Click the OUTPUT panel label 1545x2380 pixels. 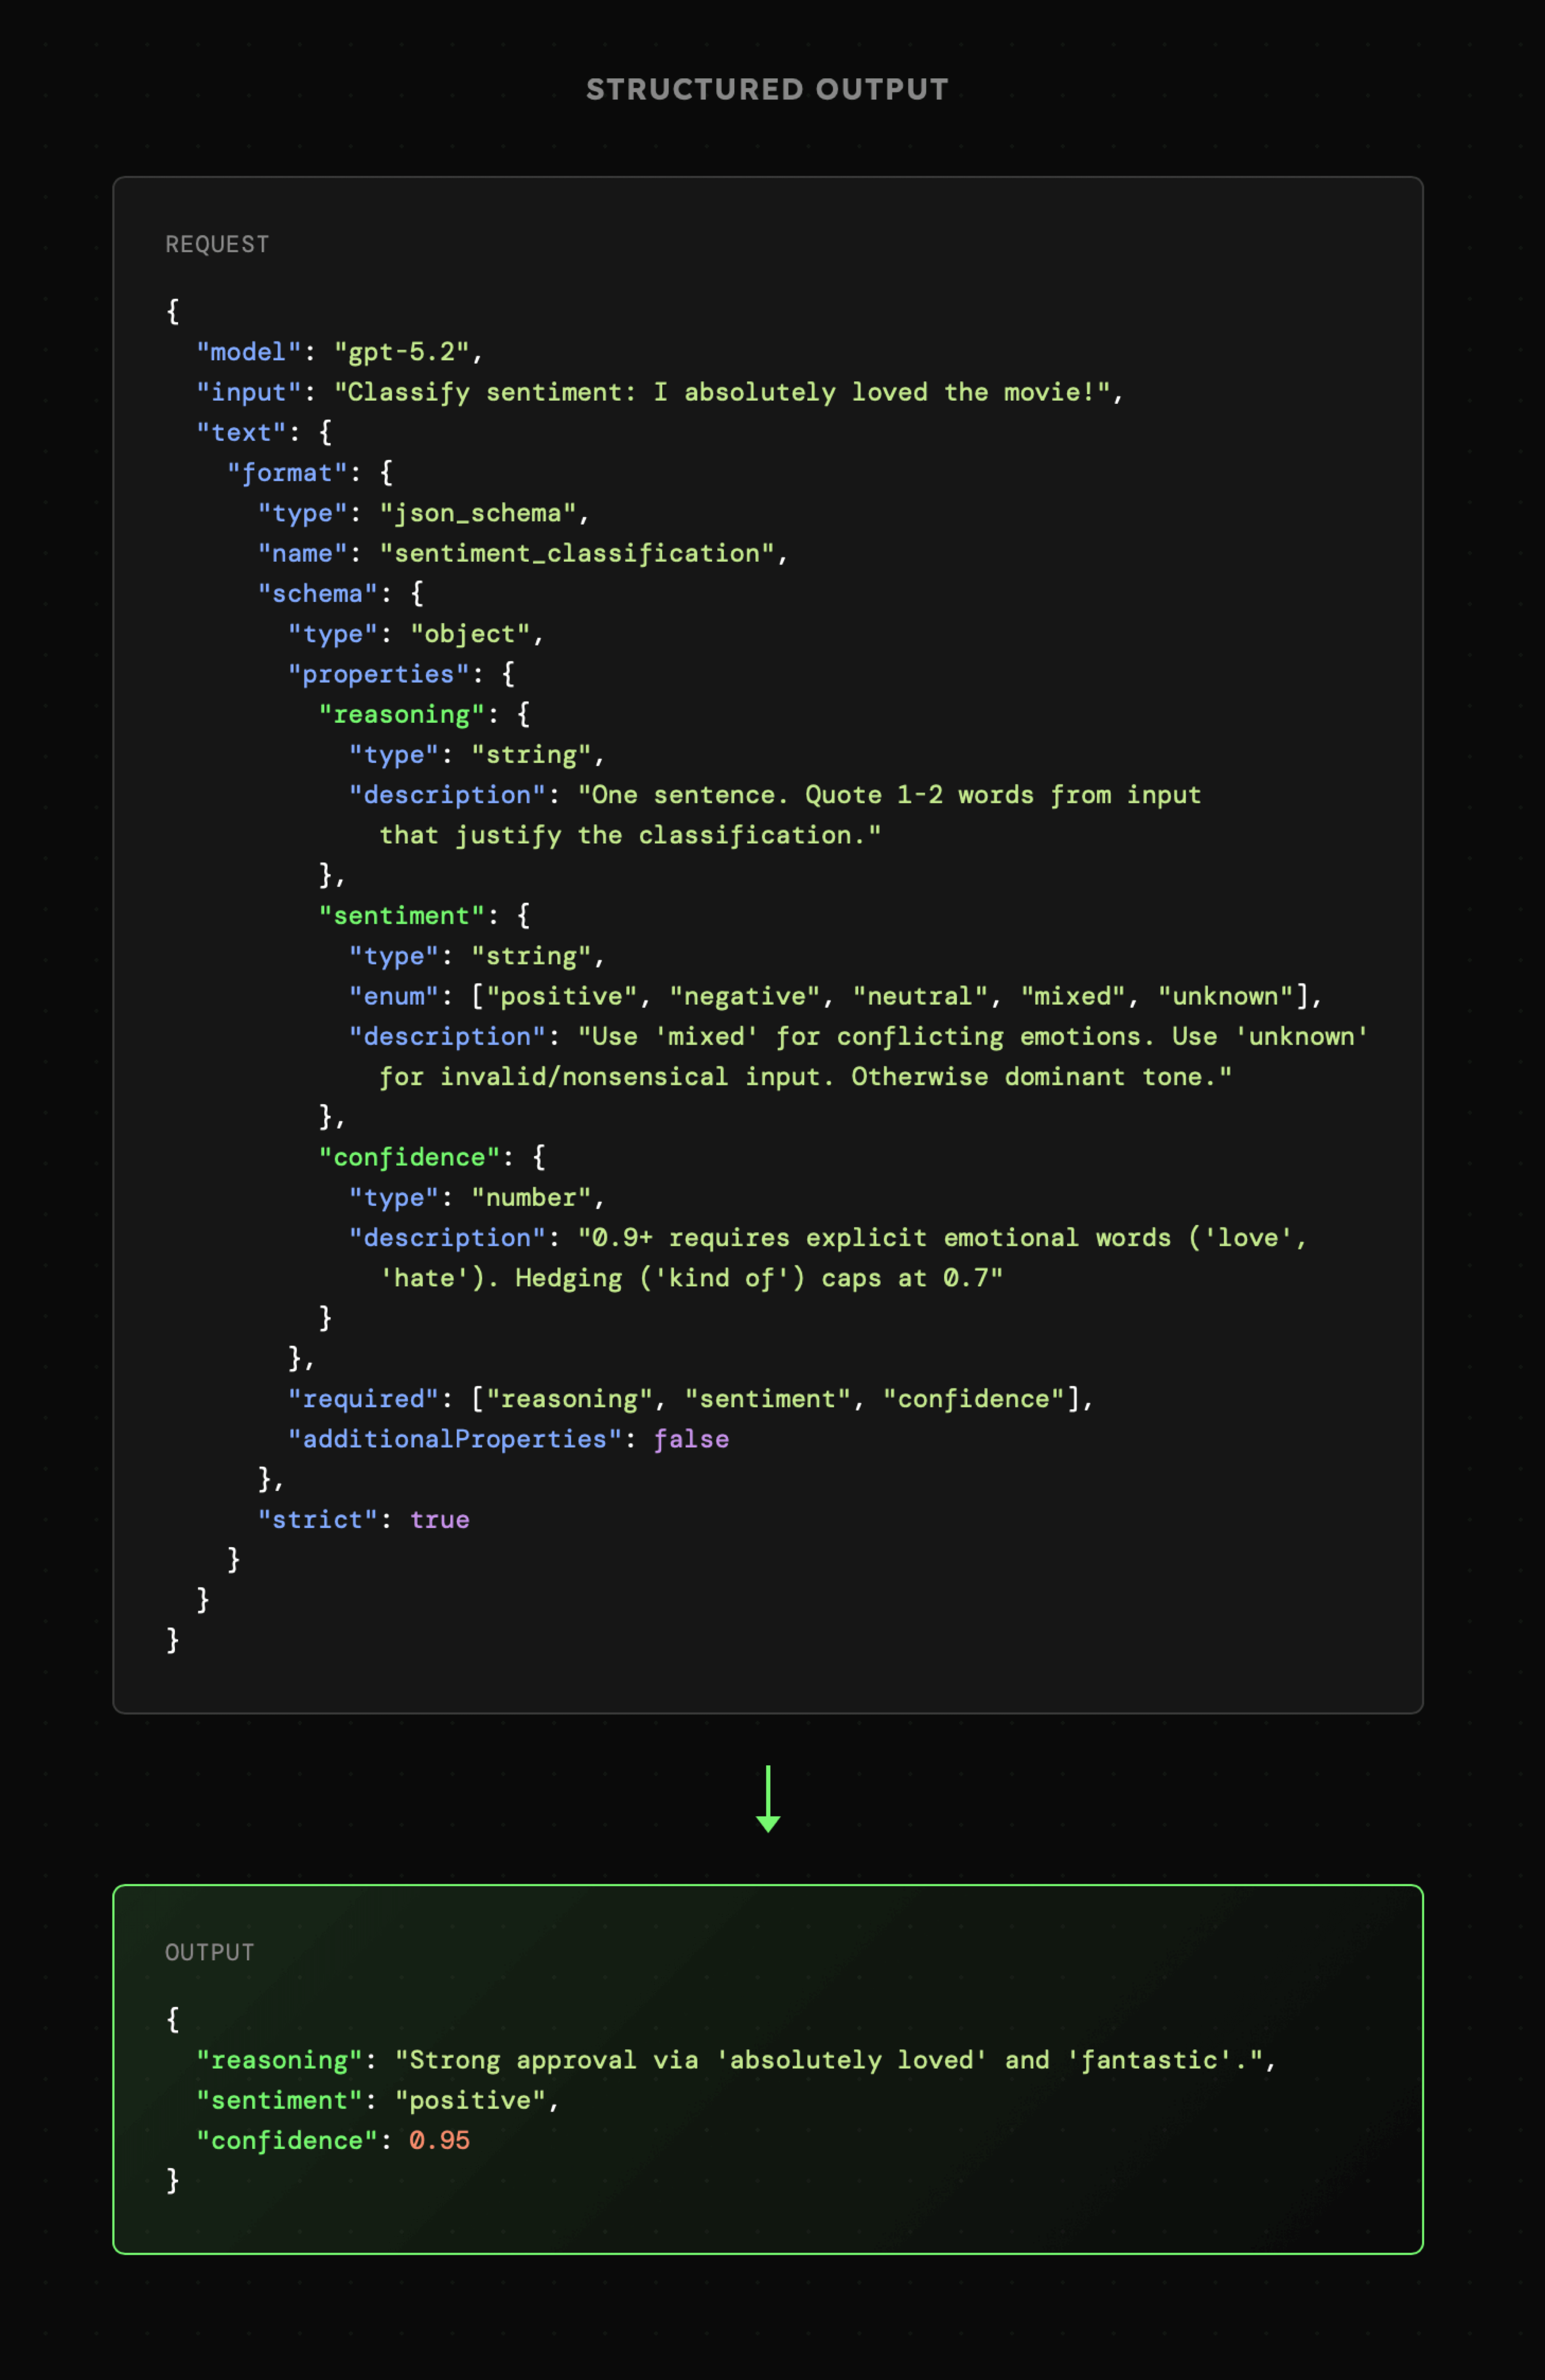point(209,1952)
